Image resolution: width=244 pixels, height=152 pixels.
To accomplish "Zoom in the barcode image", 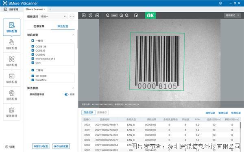I will (121, 15).
